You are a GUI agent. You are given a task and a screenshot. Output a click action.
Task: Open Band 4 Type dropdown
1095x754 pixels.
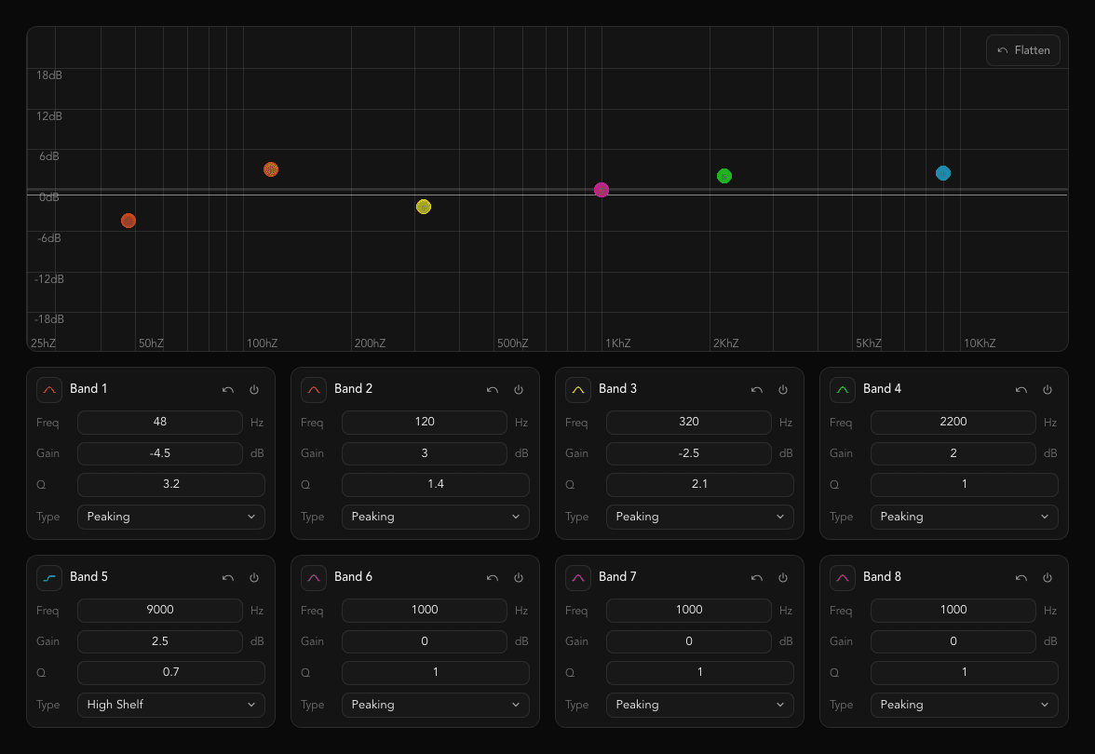pyautogui.click(x=965, y=517)
